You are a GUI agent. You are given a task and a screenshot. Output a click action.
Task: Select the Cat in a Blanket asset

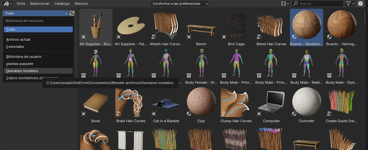pos(166,104)
